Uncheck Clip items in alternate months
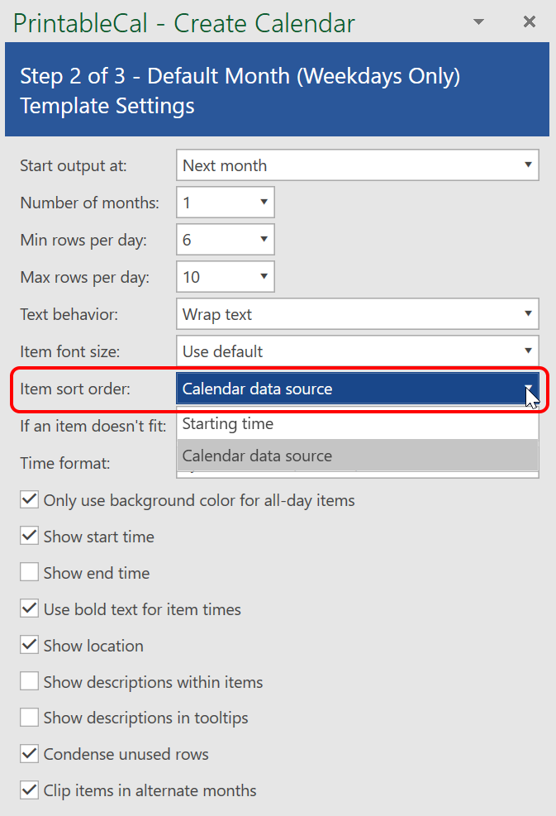 (x=30, y=790)
